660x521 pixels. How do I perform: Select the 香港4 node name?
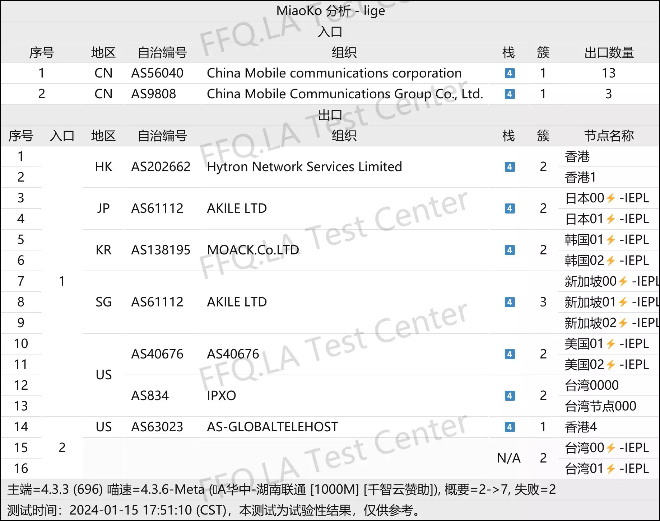[x=581, y=427]
